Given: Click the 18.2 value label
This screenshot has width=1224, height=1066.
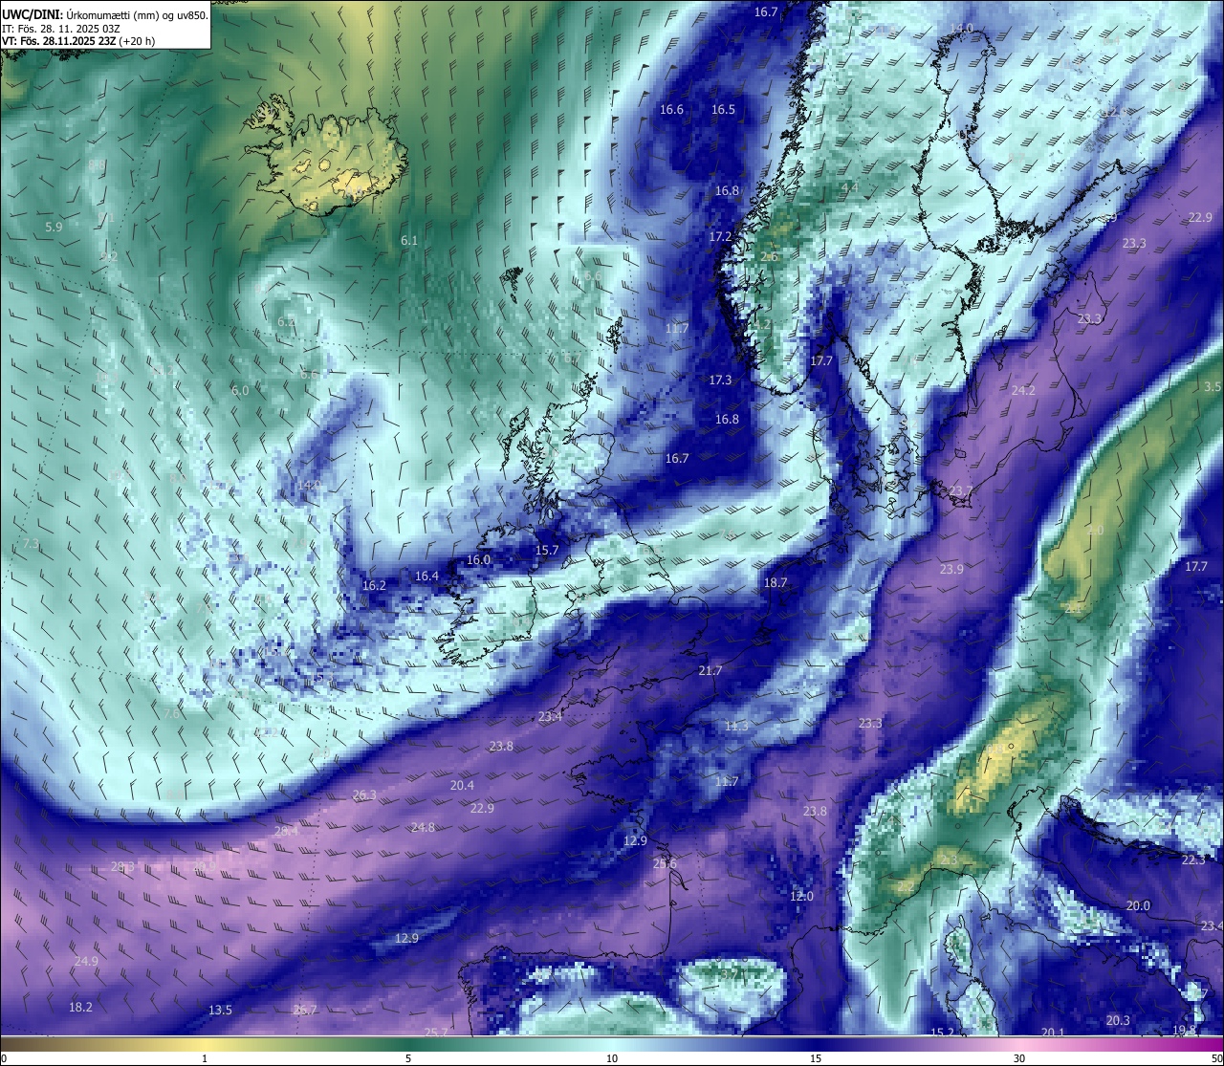Looking at the screenshot, I should click(x=80, y=1007).
